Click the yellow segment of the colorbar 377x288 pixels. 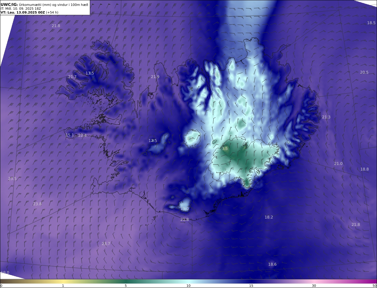[x=63, y=281]
